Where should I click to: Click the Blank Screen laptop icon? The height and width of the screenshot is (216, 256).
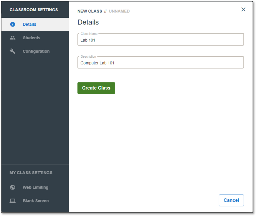[x=13, y=201]
